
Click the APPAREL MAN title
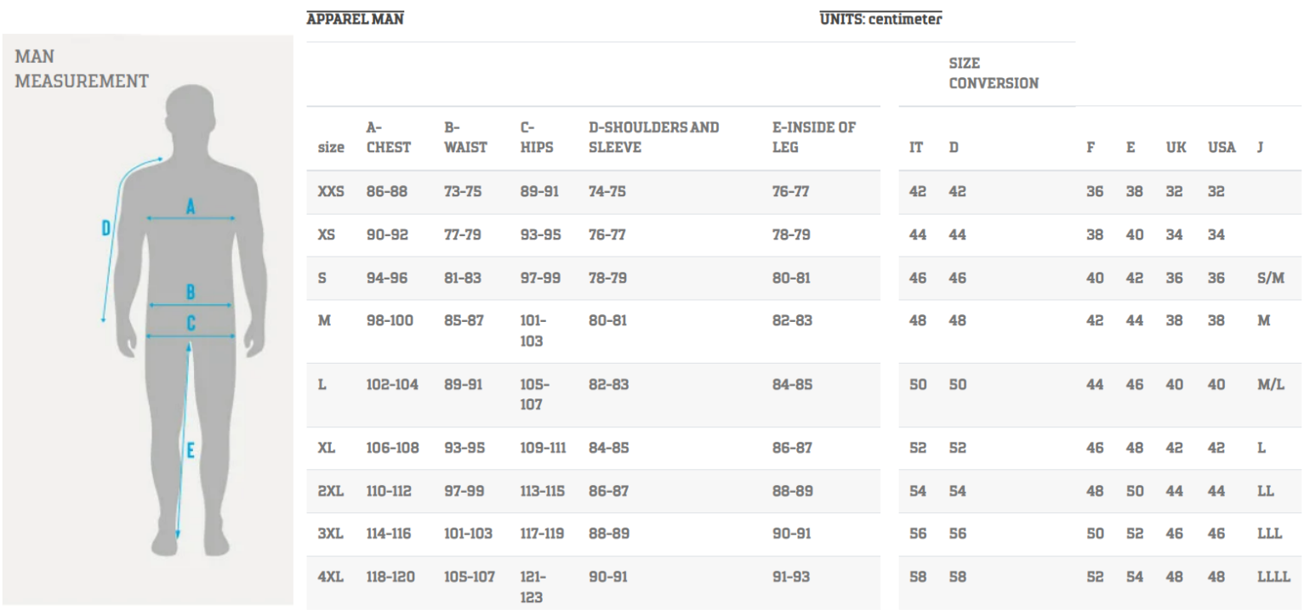click(x=355, y=20)
